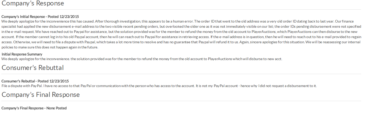379x114 pixels.
Task: Click the line starting "policies to make sure"
Action: 50,47
